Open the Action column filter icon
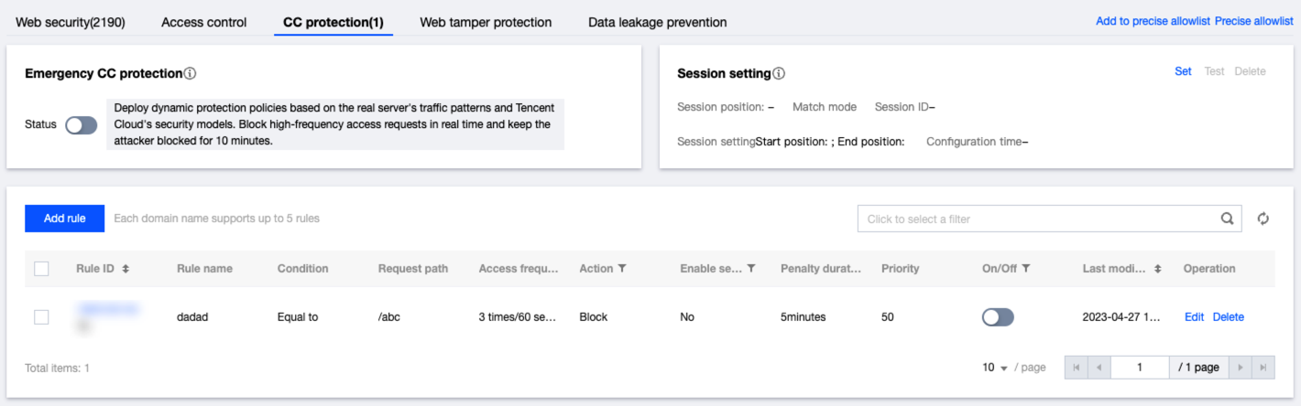 [622, 269]
